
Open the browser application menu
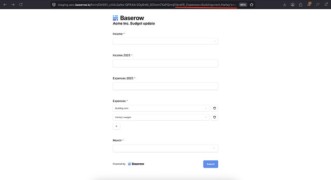pos(326,4)
